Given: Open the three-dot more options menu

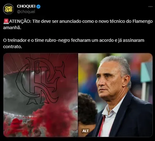Looking at the screenshot, I should pyautogui.click(x=150, y=7).
